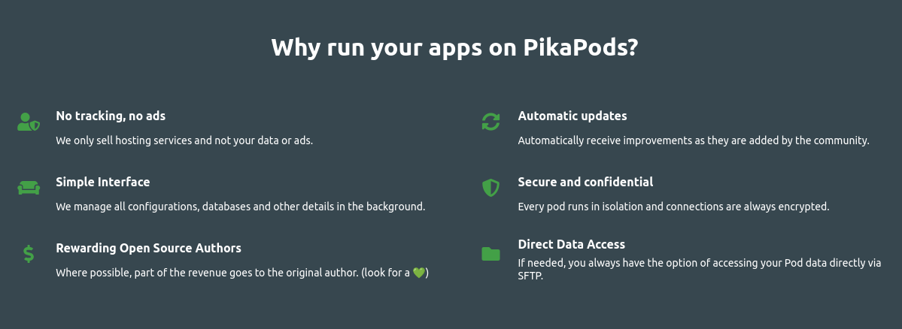Click the refresh arrows icon for Automatic updates
Viewport: 902px width, 329px height.
point(490,122)
